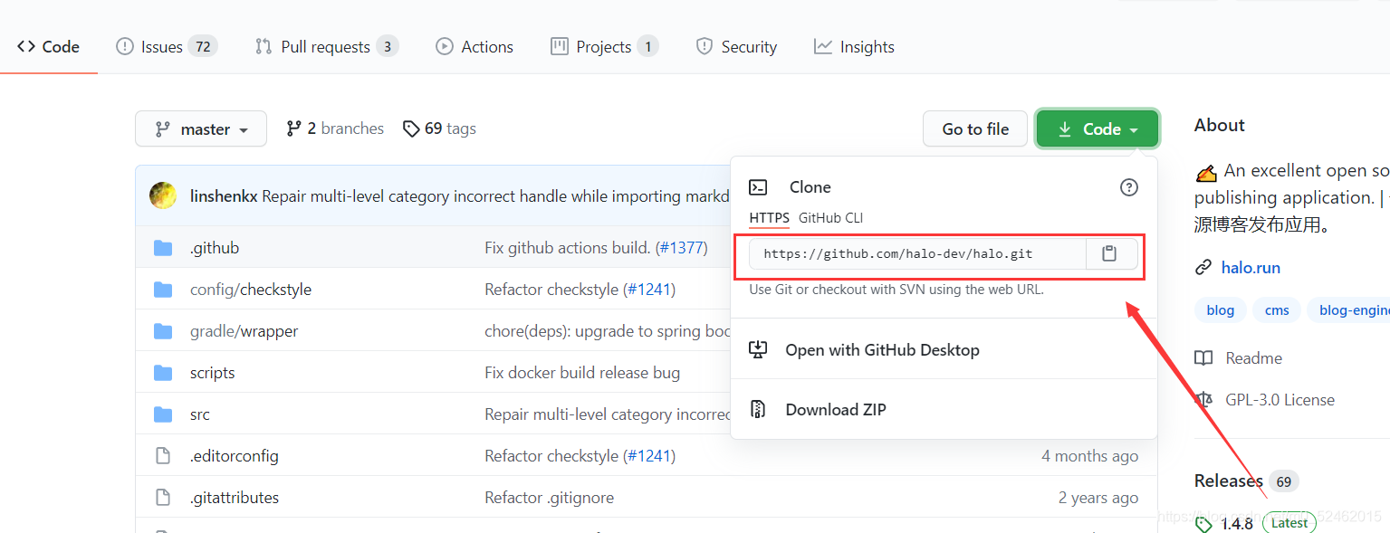Open the 1.4.8 latest release
This screenshot has width=1390, height=533.
[x=1236, y=524]
